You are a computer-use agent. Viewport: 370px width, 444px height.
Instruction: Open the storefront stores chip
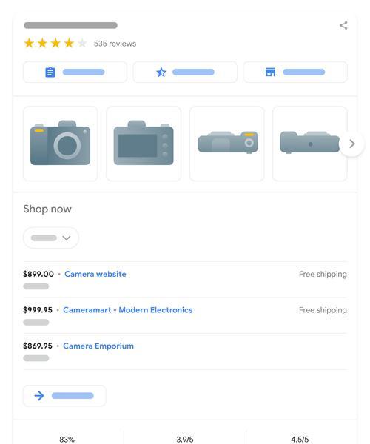[x=295, y=73]
